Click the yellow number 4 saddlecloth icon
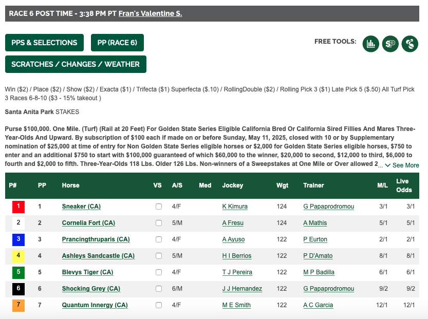The height and width of the screenshot is (319, 428). (18, 256)
